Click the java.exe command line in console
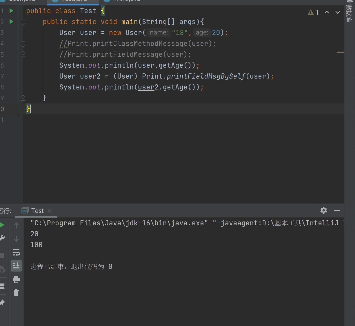 click(x=187, y=223)
